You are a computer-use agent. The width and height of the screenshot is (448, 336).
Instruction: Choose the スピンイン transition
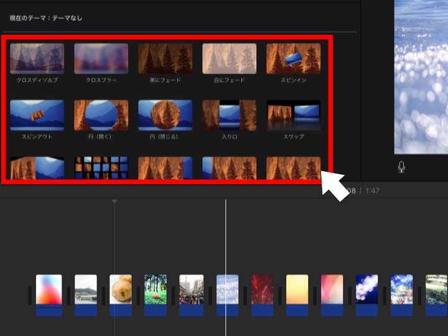click(294, 58)
